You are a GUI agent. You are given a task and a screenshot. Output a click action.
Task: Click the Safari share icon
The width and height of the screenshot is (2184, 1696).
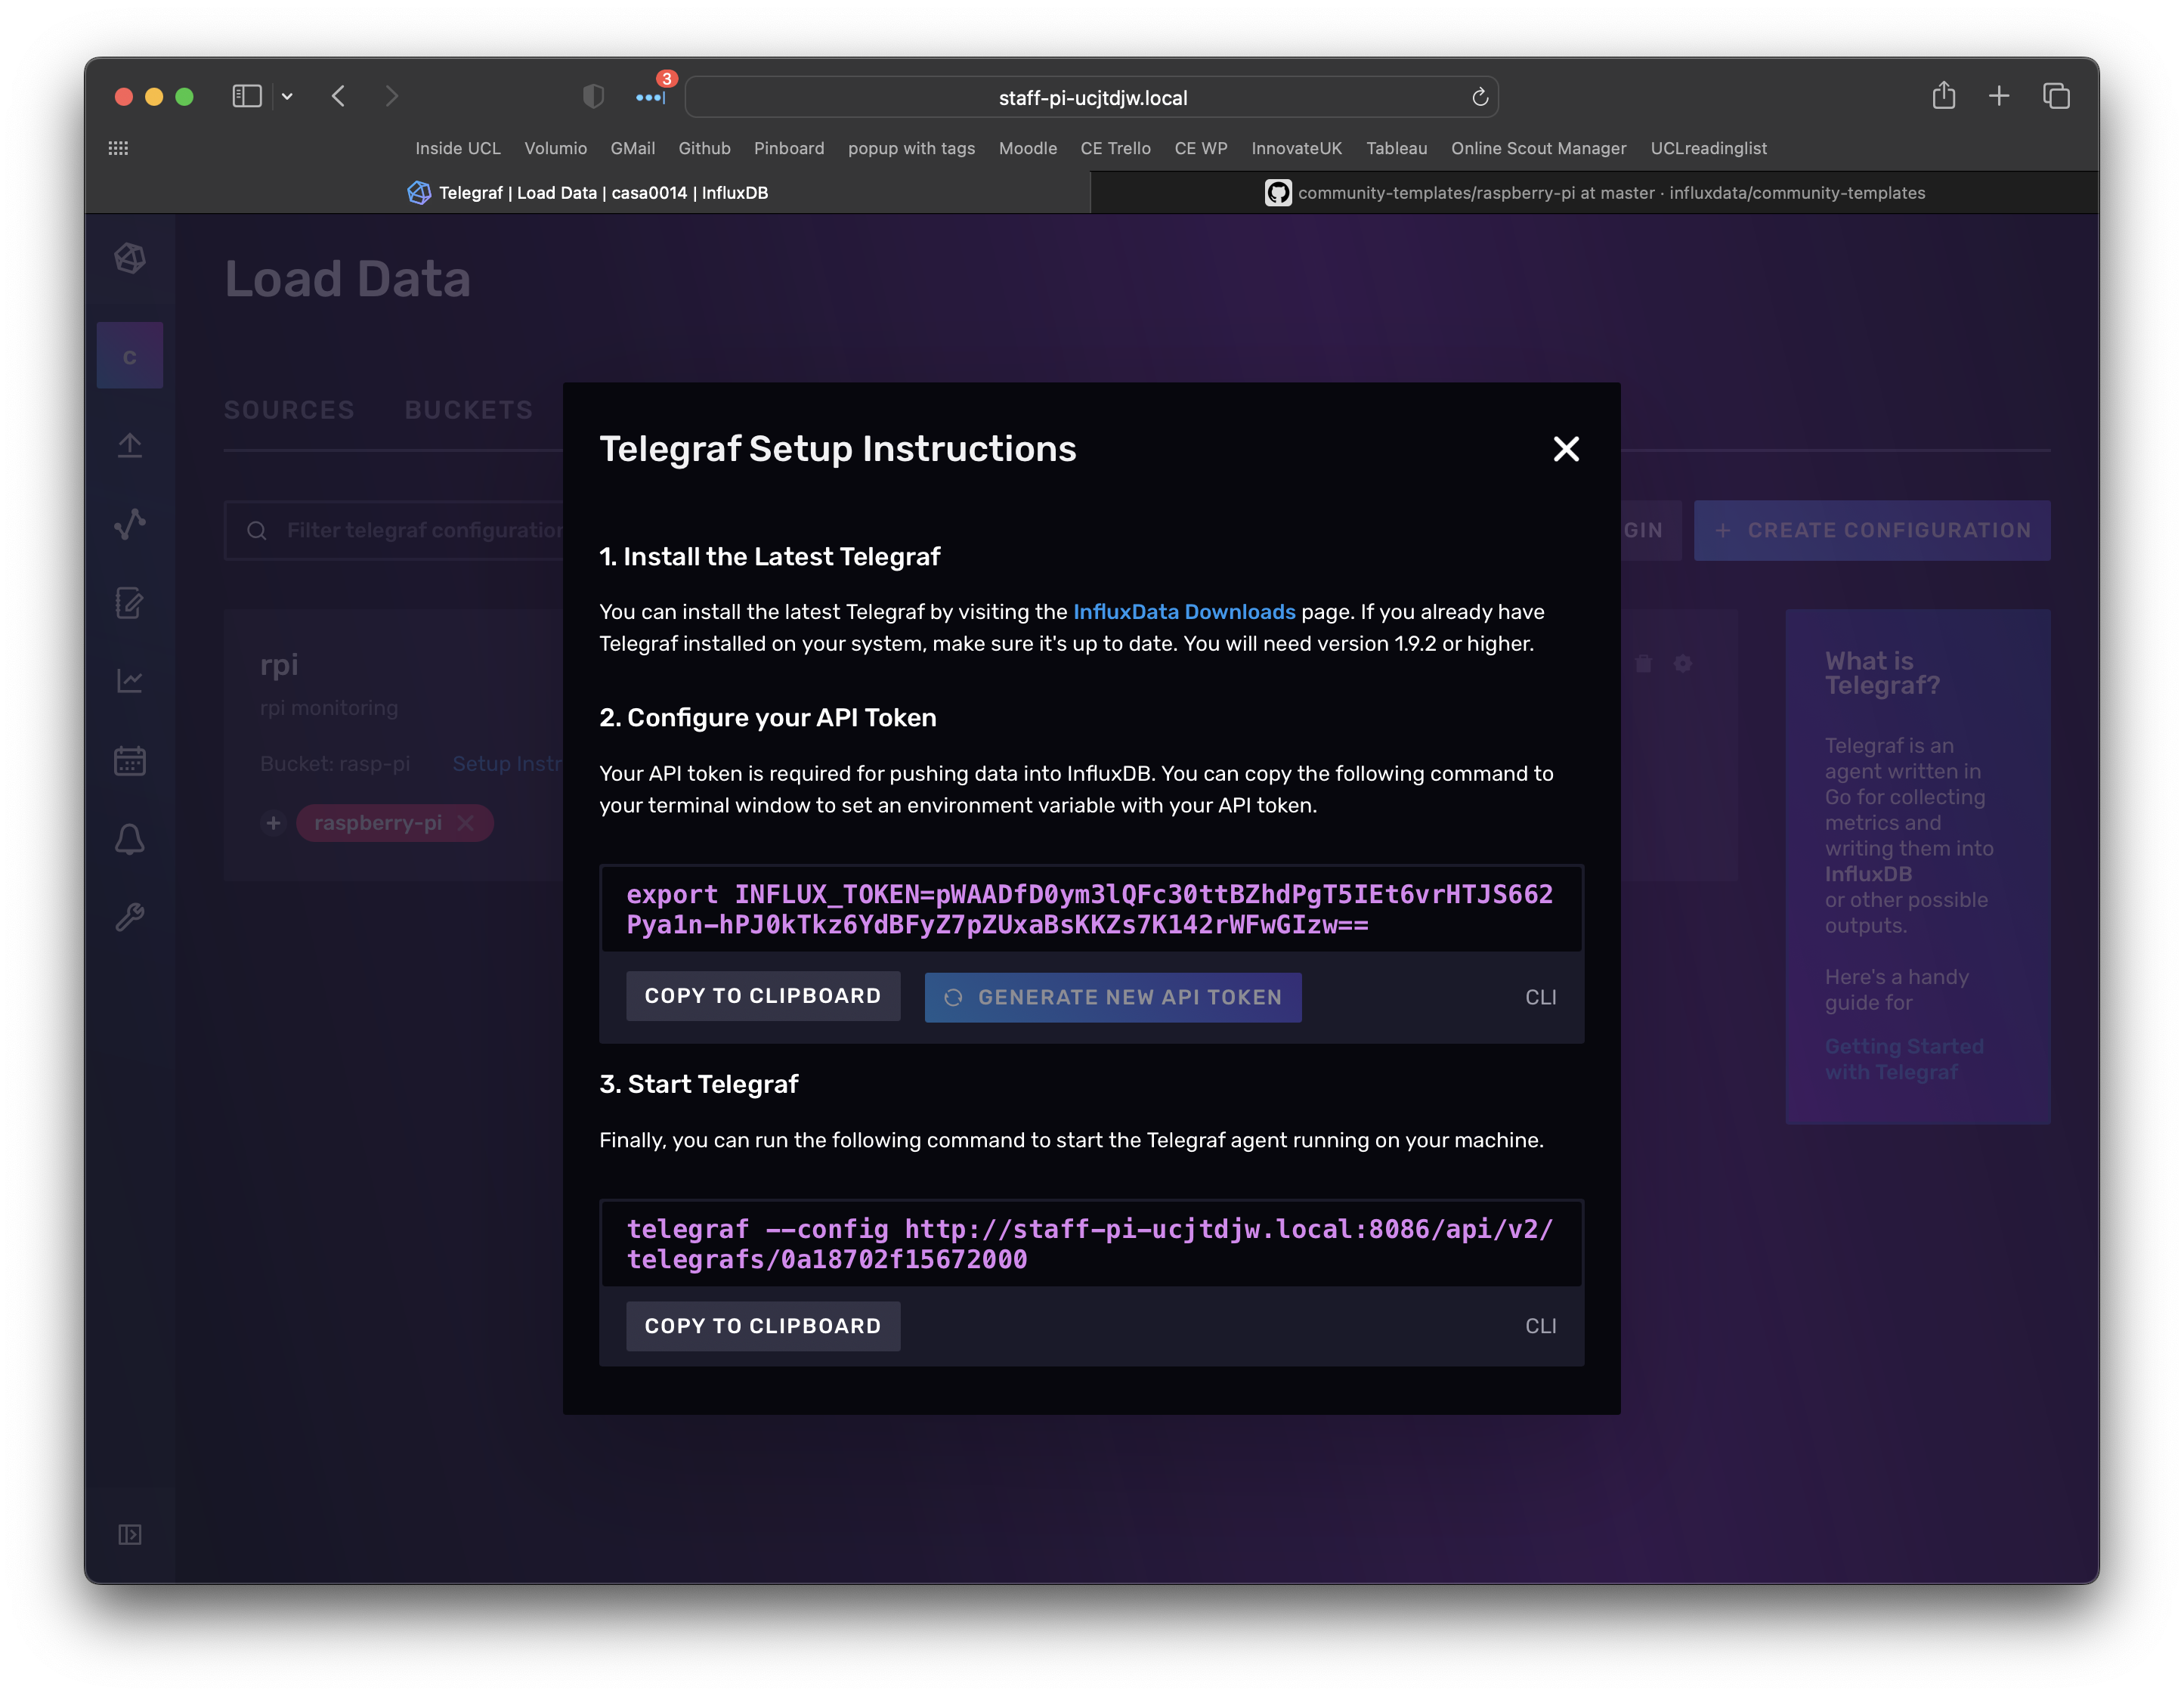click(1943, 96)
